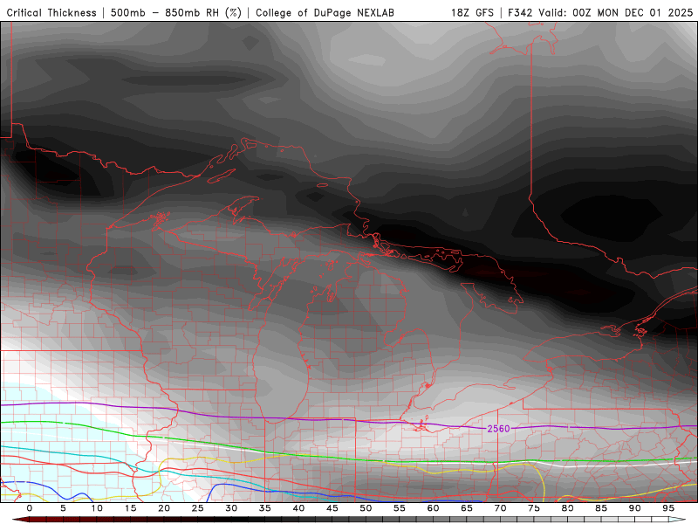Click the 50 value on the color scale
The width and height of the screenshot is (698, 524).
[x=366, y=508]
